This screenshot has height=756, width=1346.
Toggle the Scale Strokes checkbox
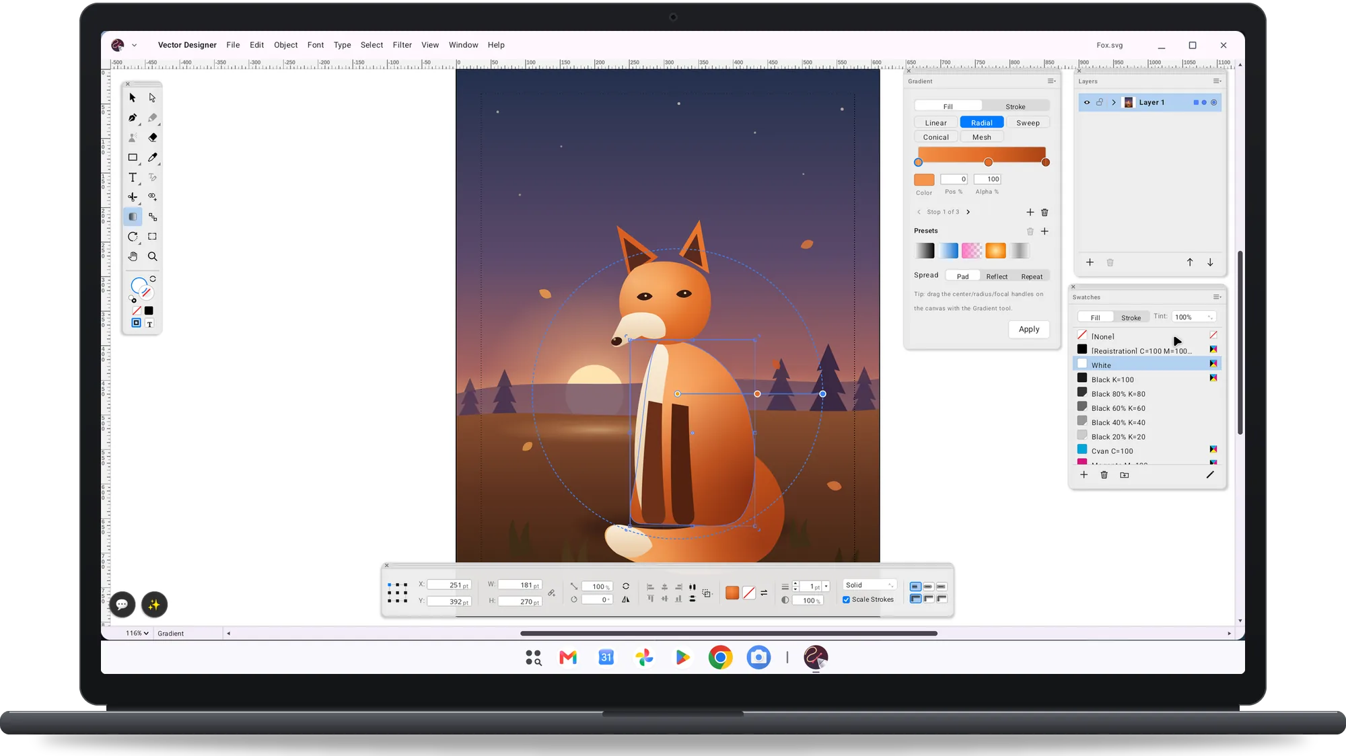click(846, 600)
